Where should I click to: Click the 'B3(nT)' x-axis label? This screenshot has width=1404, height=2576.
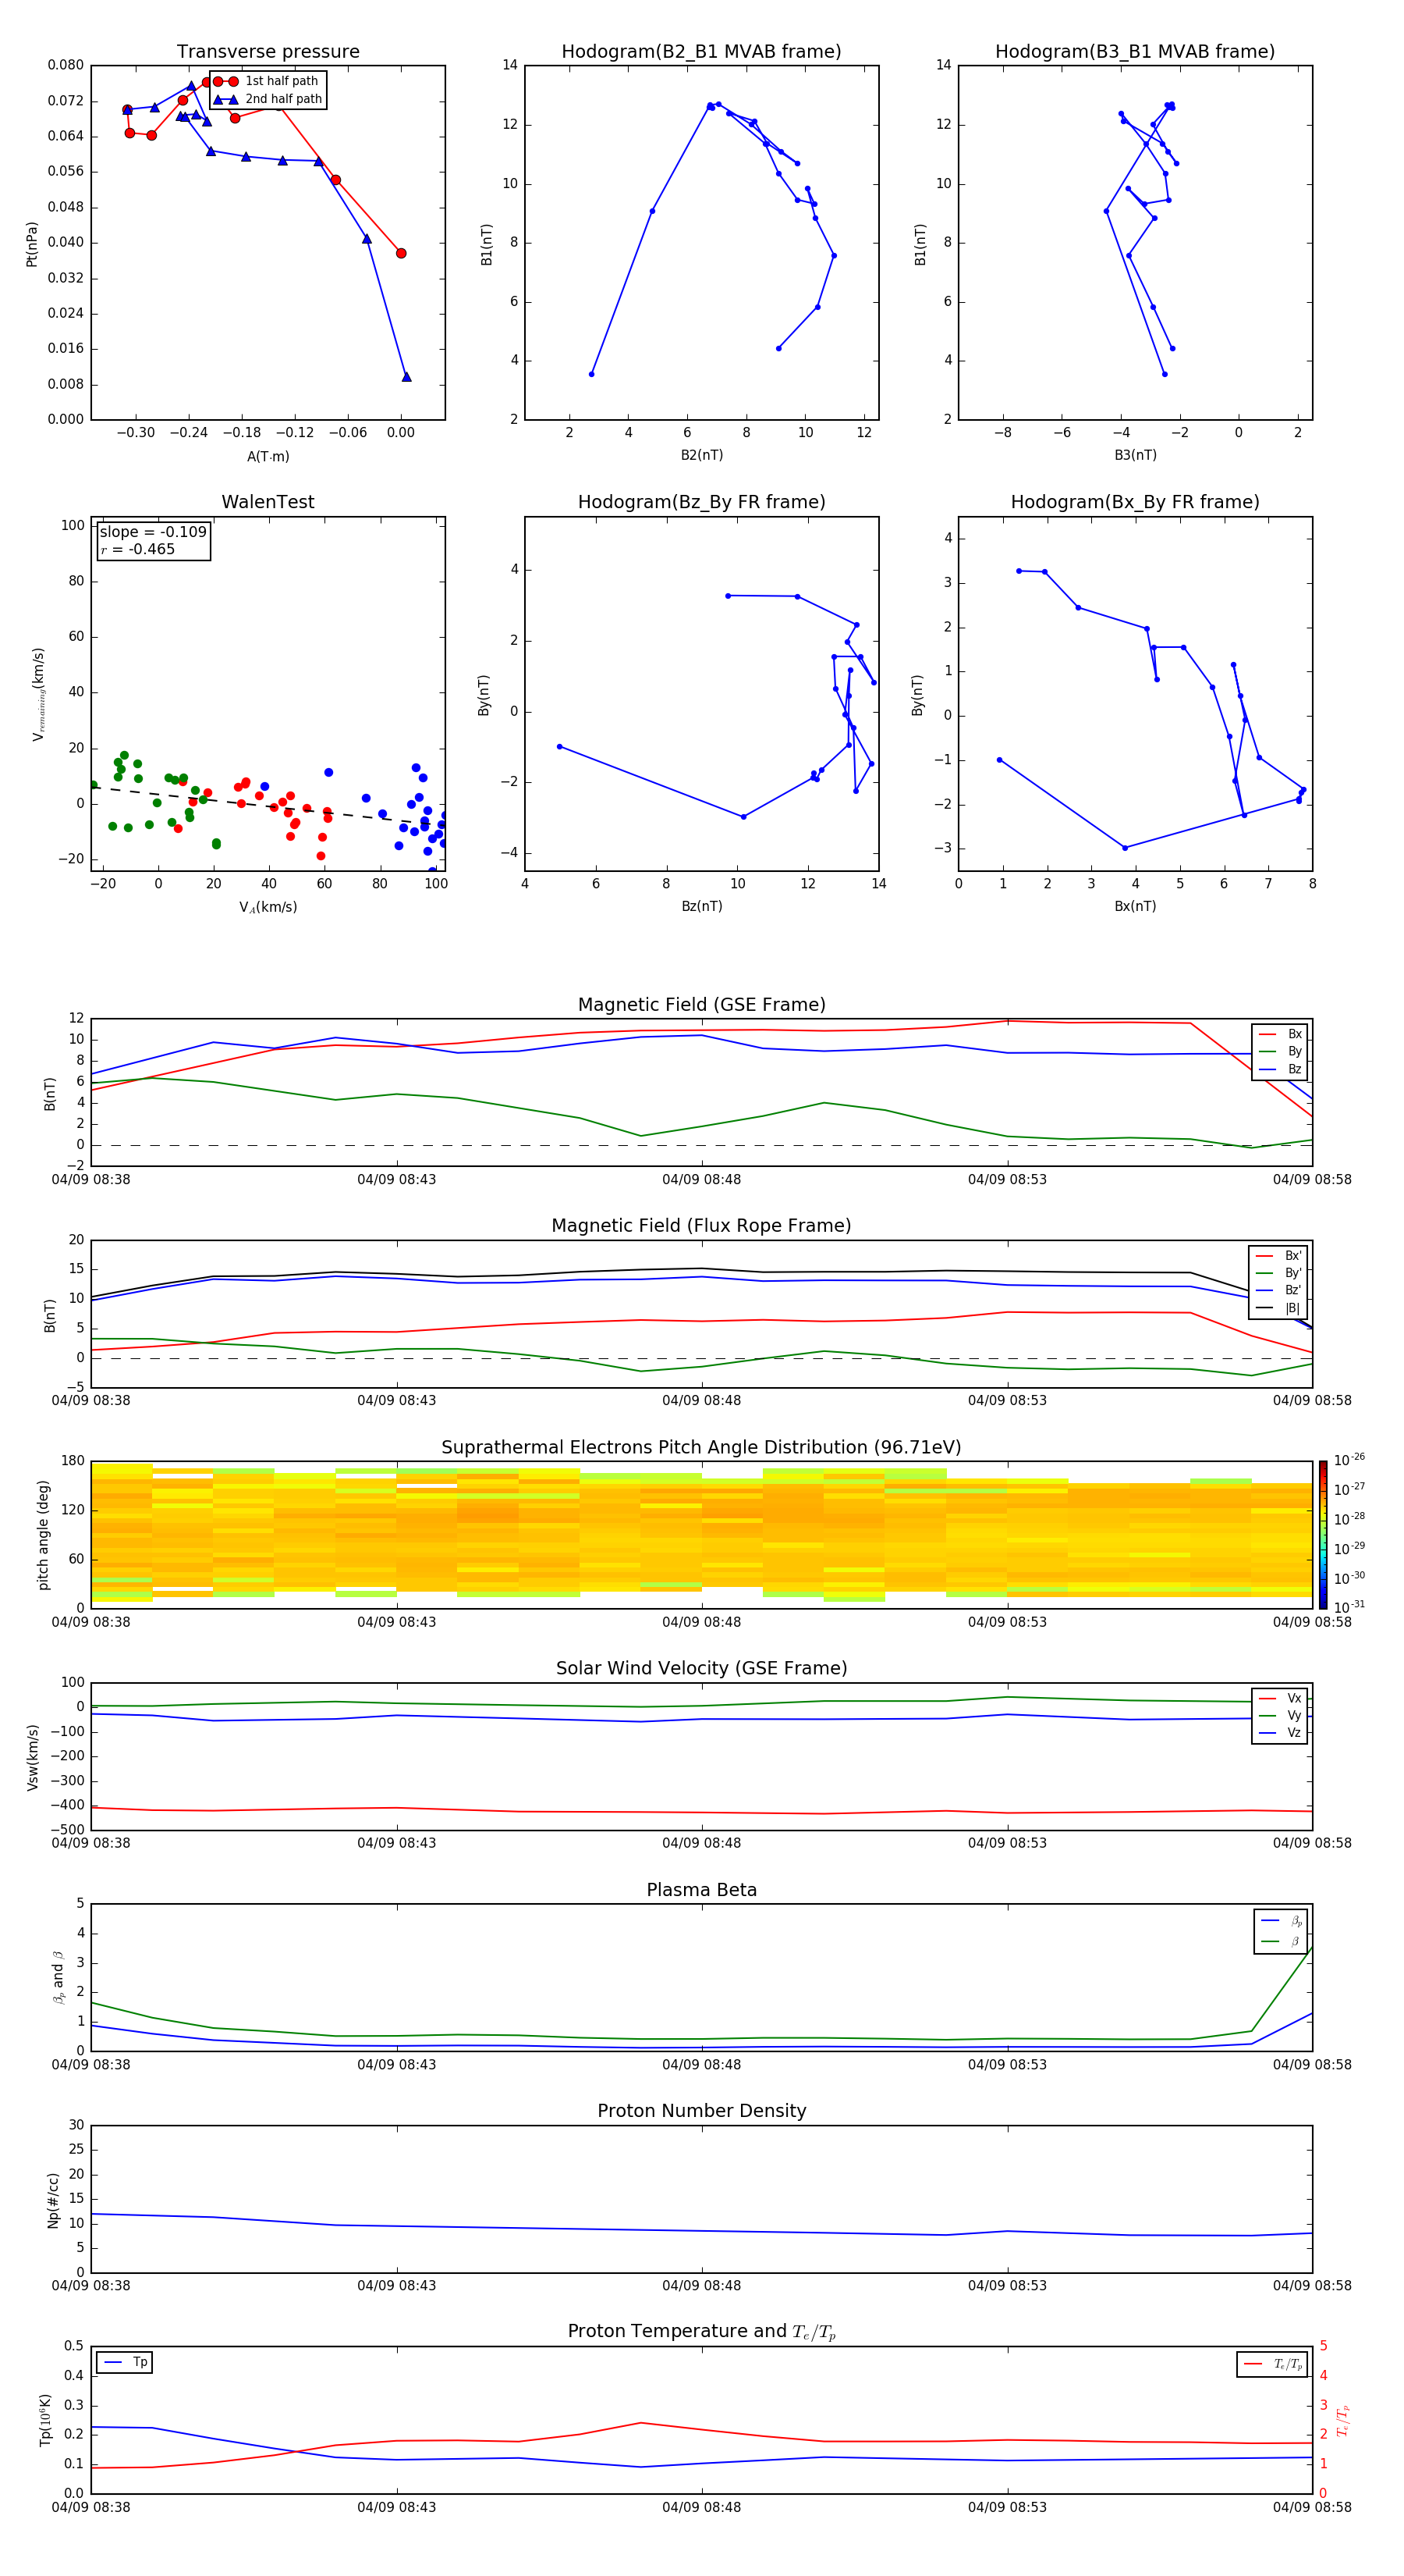click(x=1135, y=455)
